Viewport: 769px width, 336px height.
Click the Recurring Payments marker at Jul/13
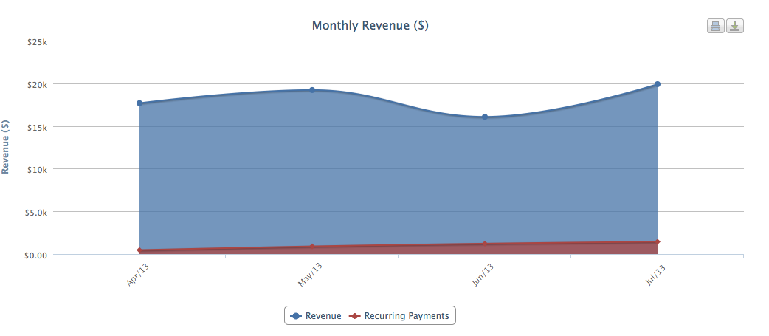pyautogui.click(x=657, y=241)
